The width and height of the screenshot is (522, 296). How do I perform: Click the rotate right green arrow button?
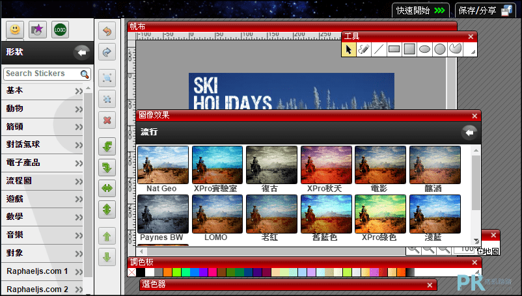click(107, 167)
